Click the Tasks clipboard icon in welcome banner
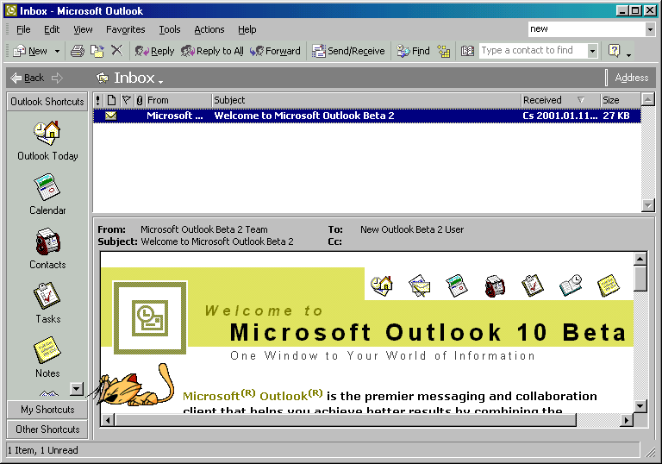 [x=533, y=285]
